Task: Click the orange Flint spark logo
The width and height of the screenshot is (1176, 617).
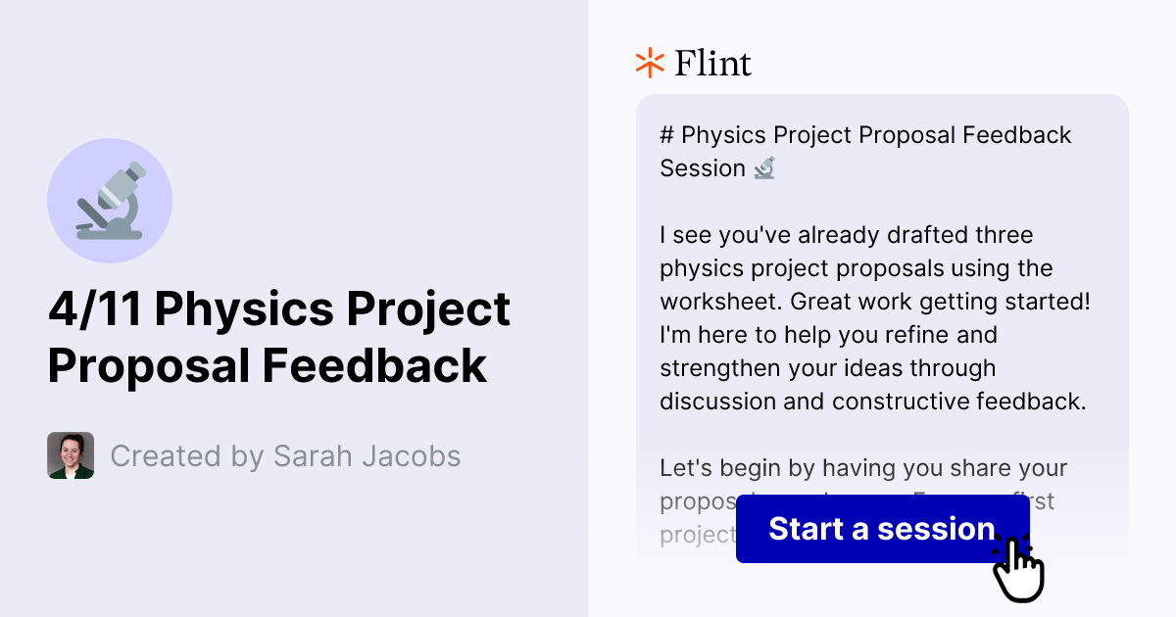Action: click(648, 63)
